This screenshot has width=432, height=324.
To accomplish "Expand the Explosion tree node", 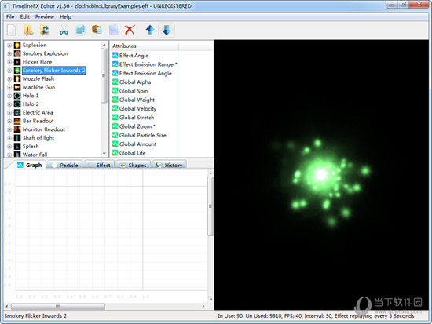I will 9,46.
